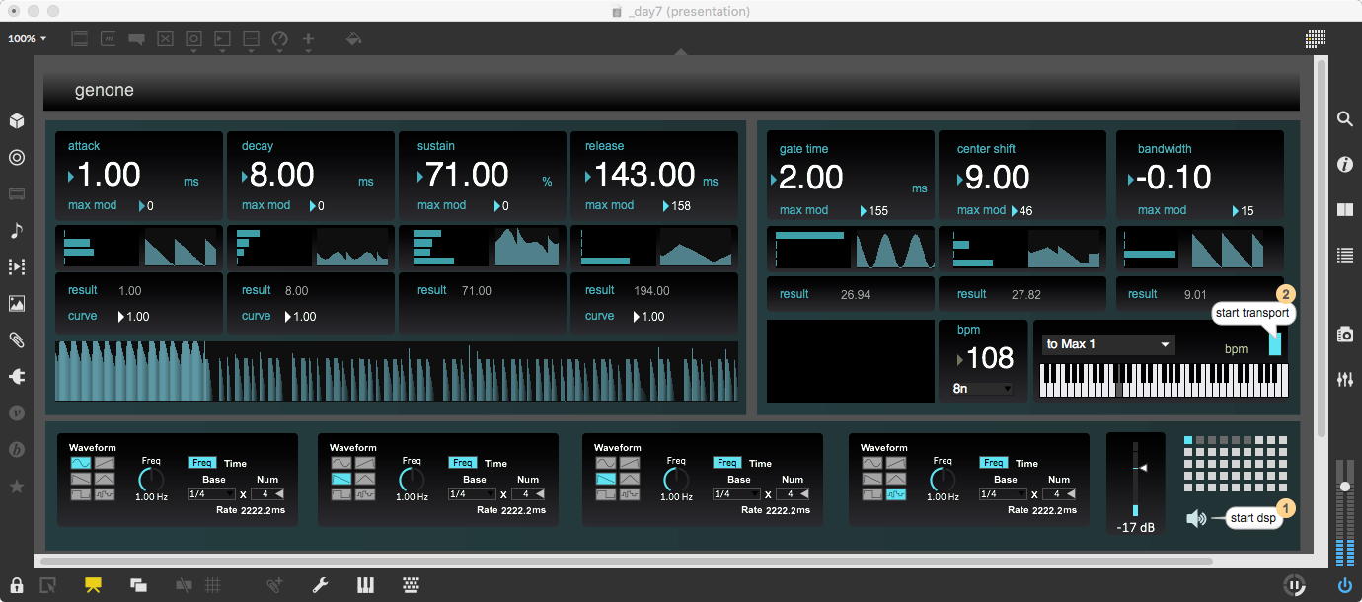Open the video play-list browser in left sidebar
This screenshot has width=1362, height=602.
[17, 266]
